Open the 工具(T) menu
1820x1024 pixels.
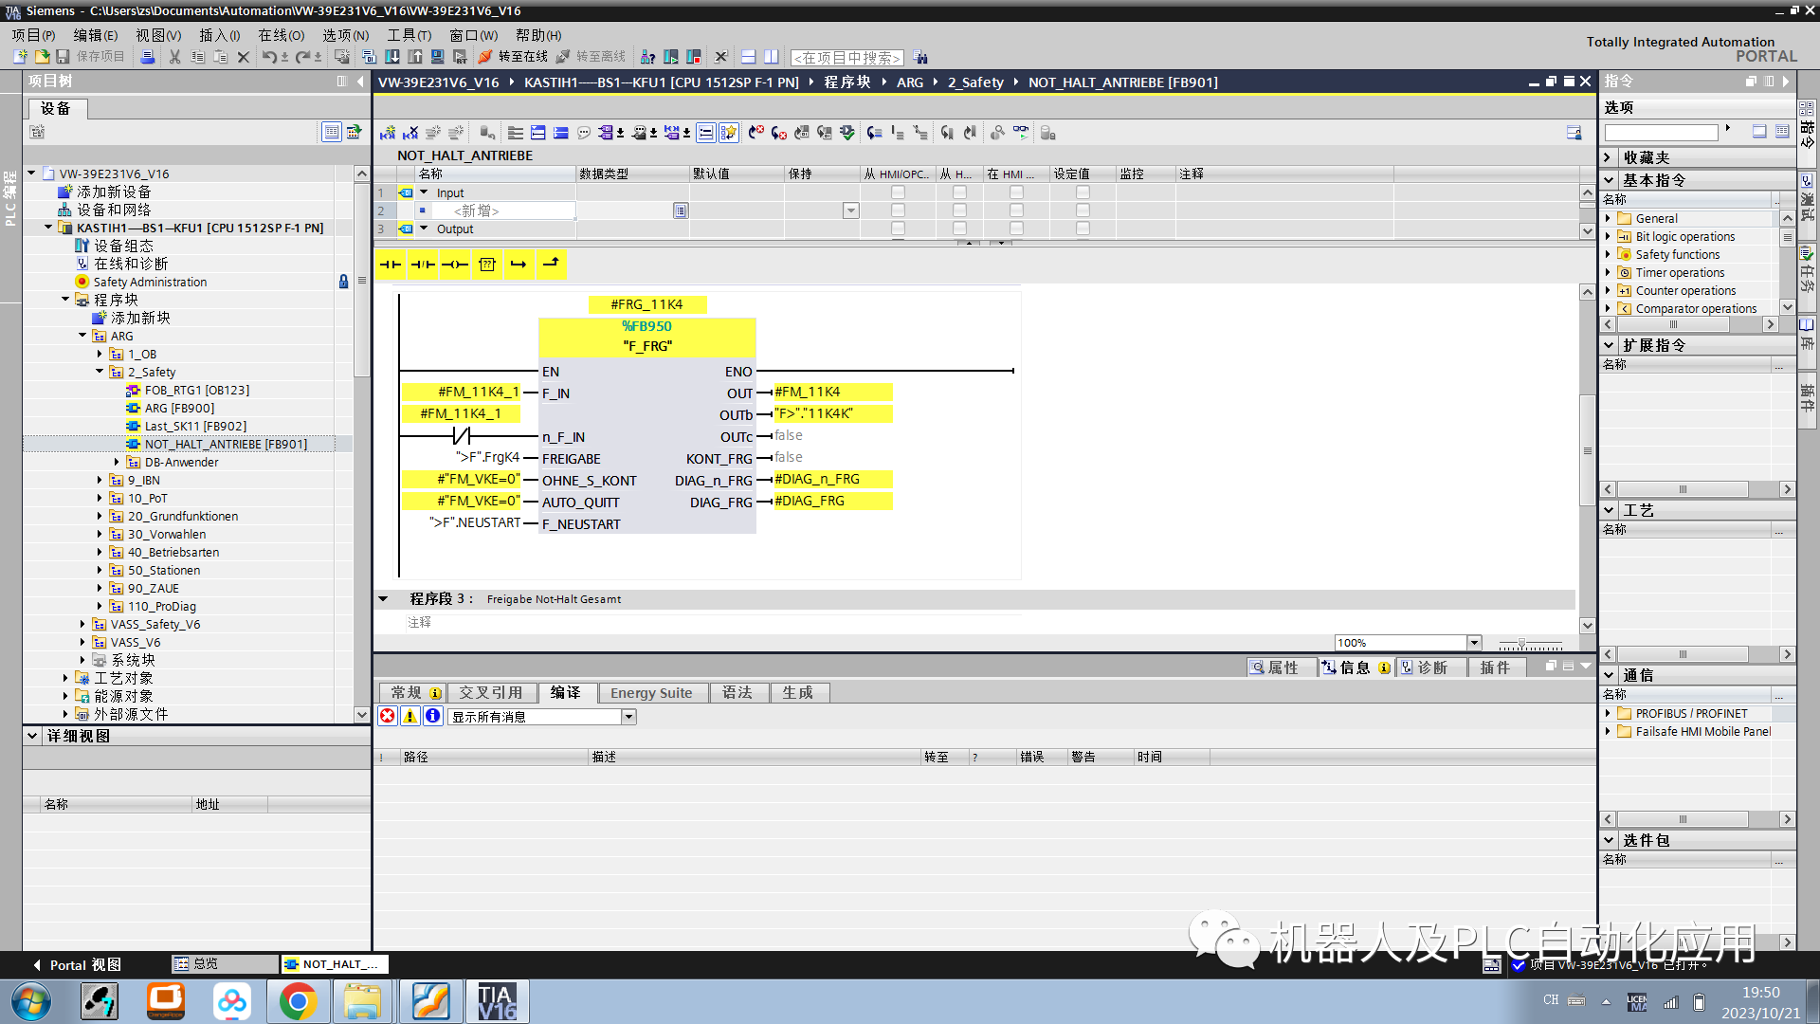409,35
